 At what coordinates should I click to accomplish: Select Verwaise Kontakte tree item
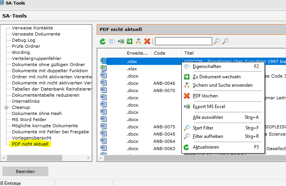tap(33, 28)
